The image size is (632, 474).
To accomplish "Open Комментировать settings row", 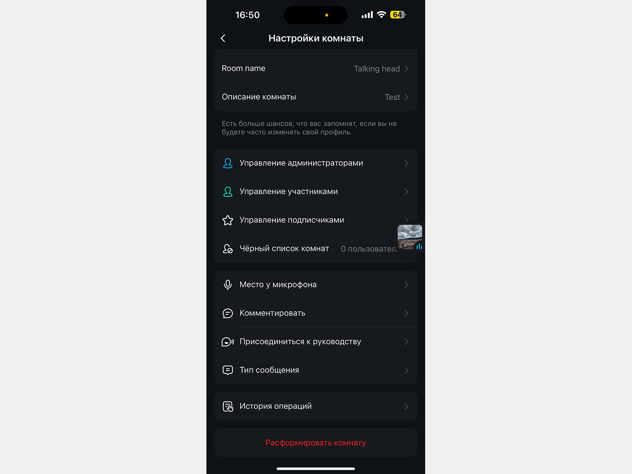I will pyautogui.click(x=316, y=313).
